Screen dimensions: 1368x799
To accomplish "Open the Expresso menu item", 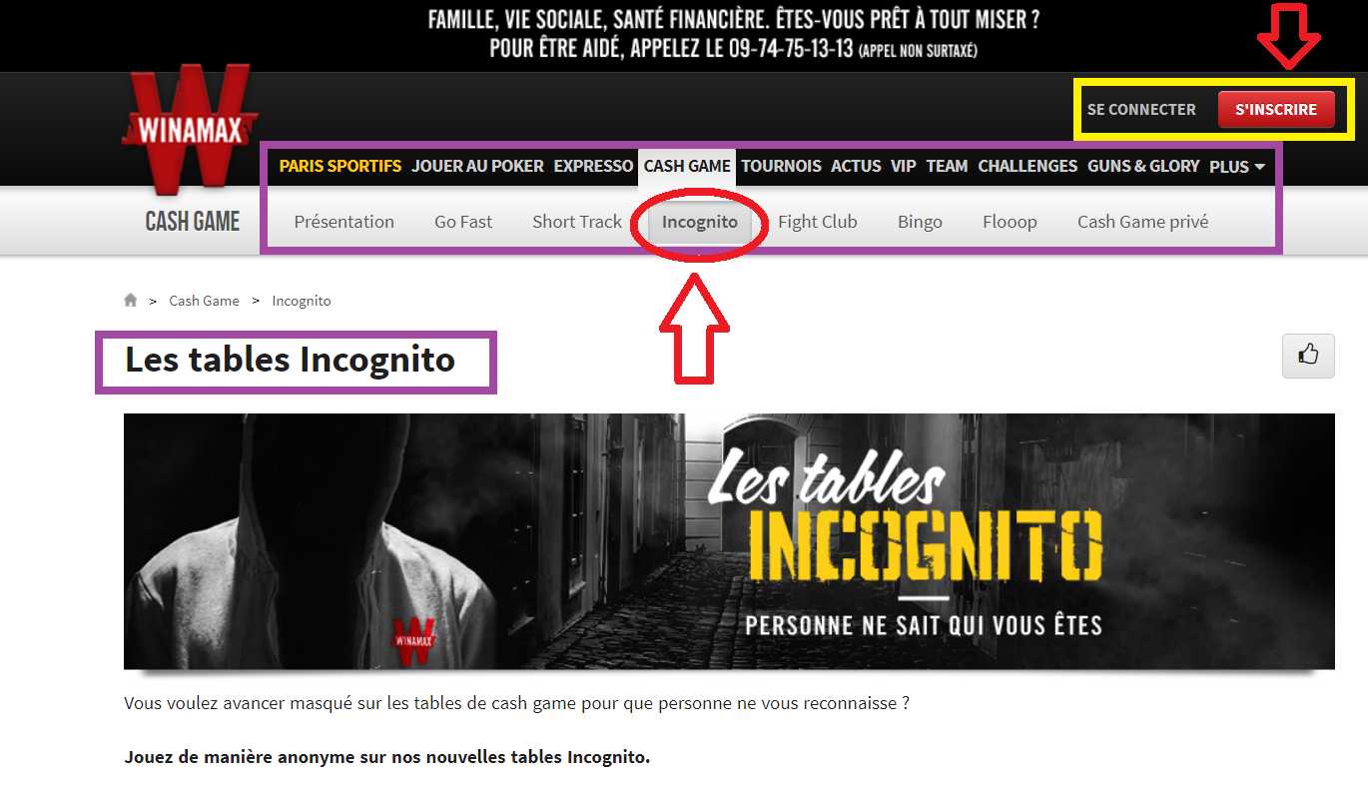I will (x=593, y=166).
